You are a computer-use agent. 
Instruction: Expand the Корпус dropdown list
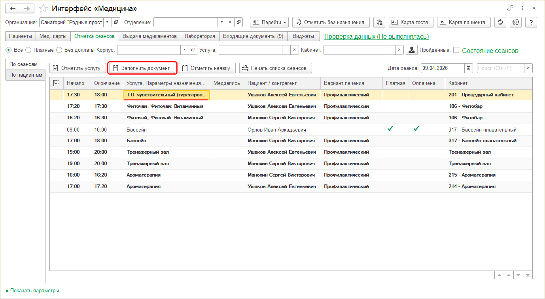(185, 50)
